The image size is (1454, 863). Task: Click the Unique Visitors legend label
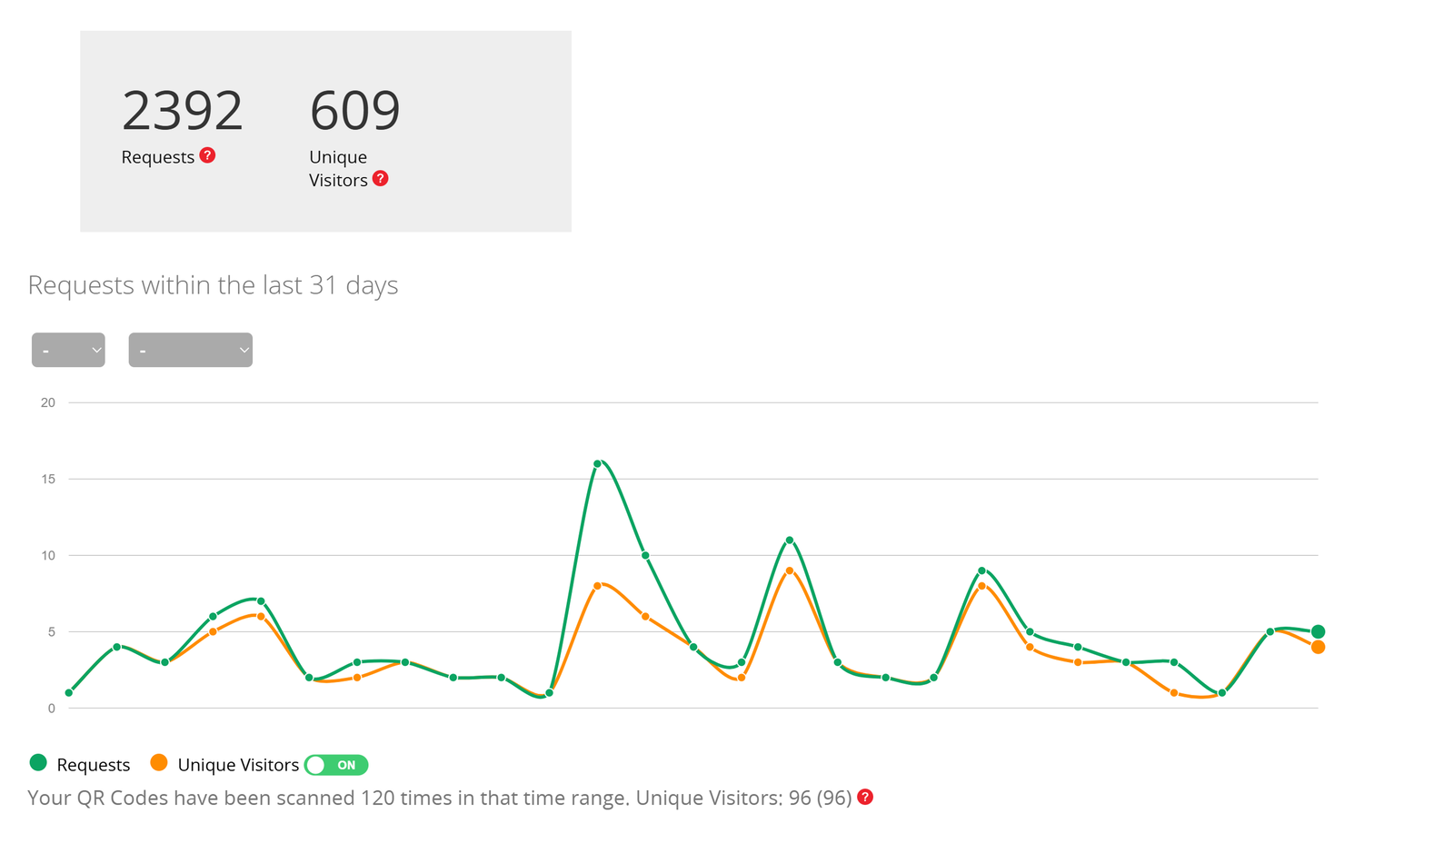pos(238,765)
